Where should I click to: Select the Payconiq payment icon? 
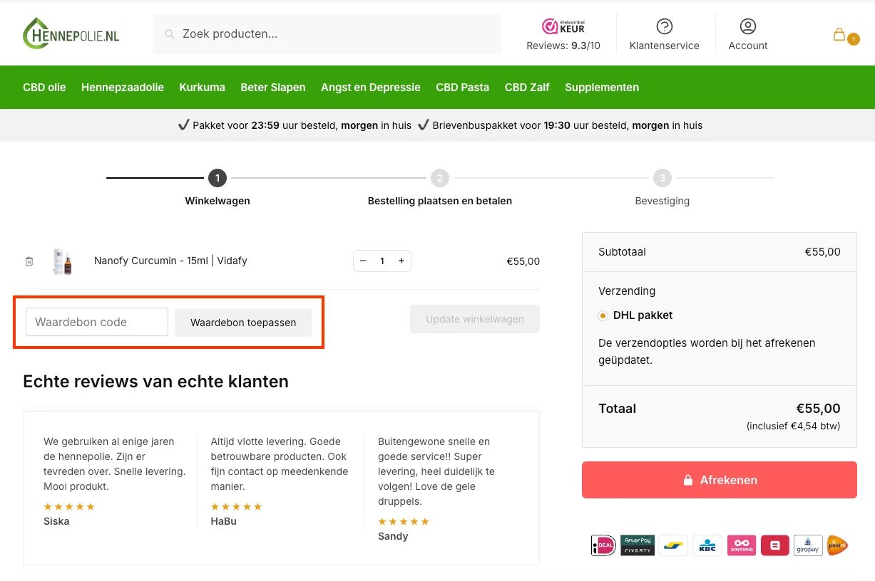click(741, 545)
